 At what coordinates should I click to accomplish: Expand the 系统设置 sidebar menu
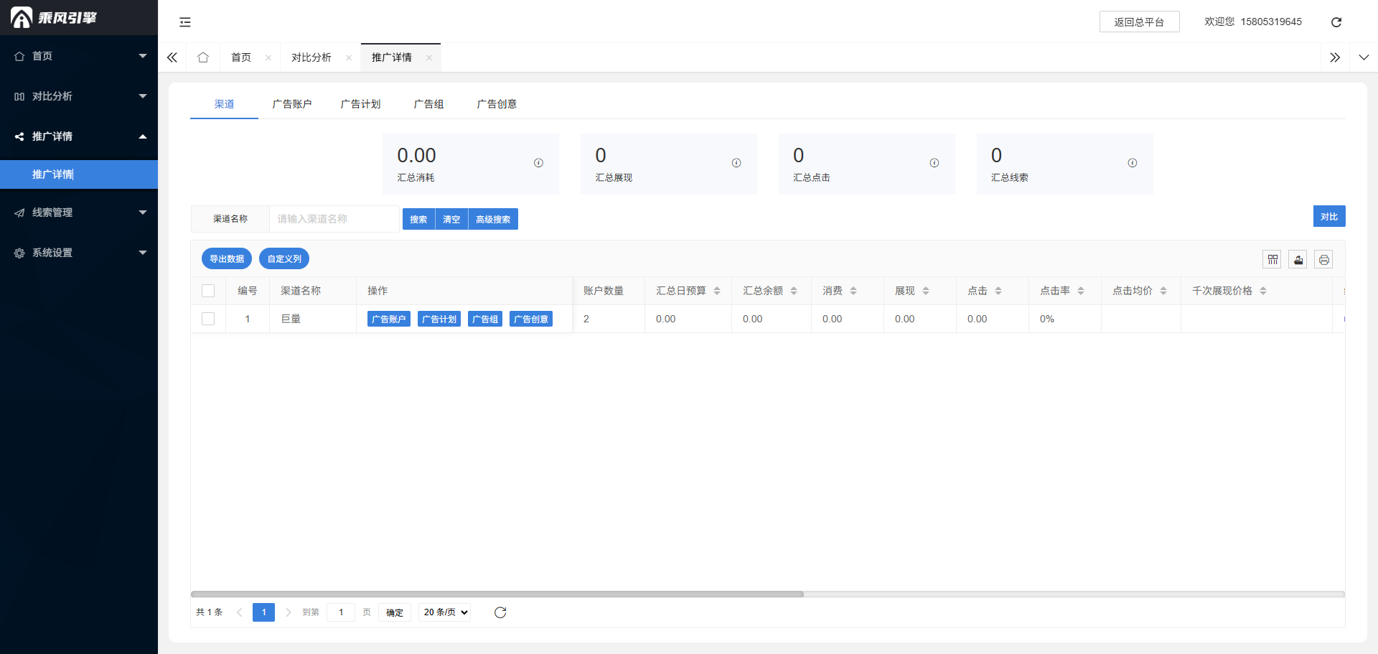79,253
